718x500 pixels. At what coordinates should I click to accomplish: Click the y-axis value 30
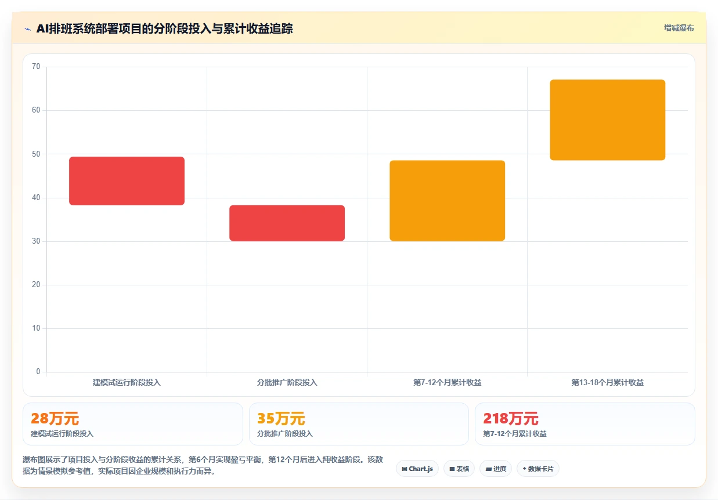click(x=36, y=241)
